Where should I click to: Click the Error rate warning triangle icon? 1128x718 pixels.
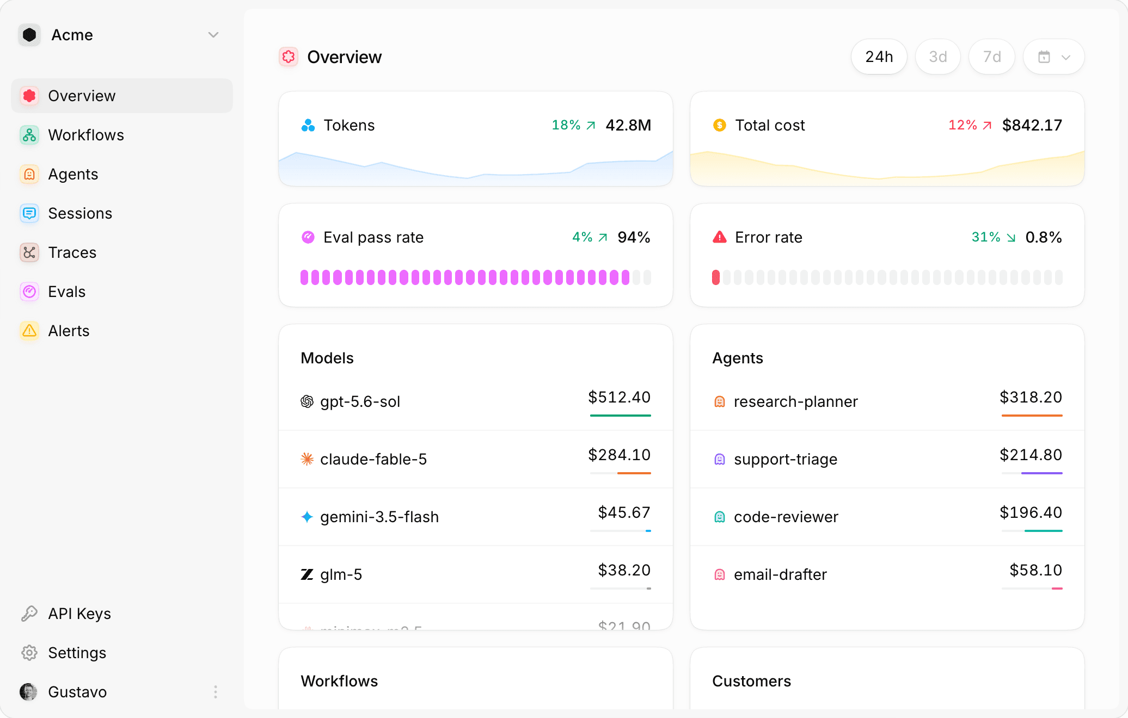720,237
